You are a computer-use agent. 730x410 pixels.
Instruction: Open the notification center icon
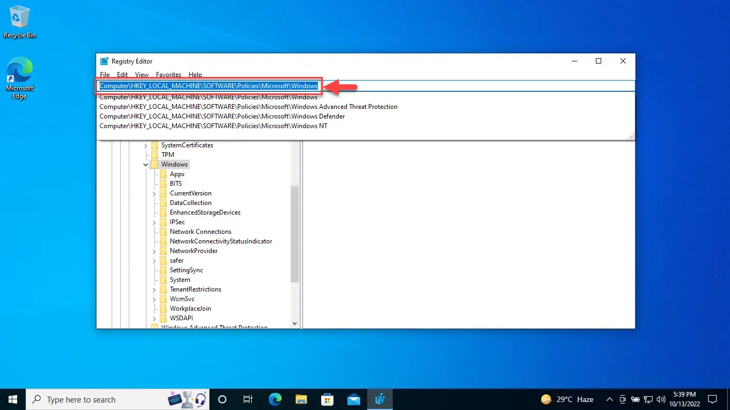point(712,399)
